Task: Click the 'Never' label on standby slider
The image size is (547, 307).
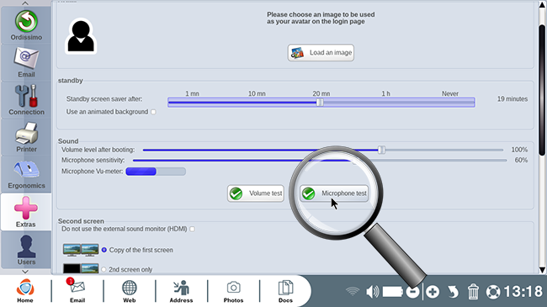Action: (x=450, y=94)
